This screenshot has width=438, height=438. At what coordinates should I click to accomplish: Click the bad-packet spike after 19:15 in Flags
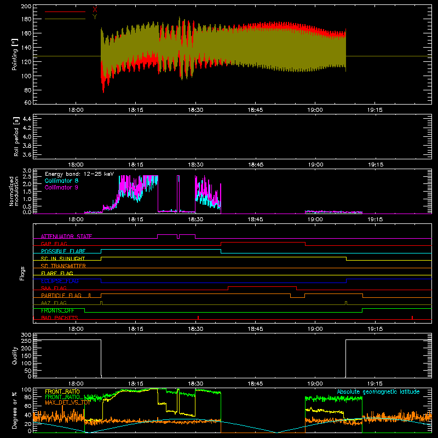(x=412, y=318)
